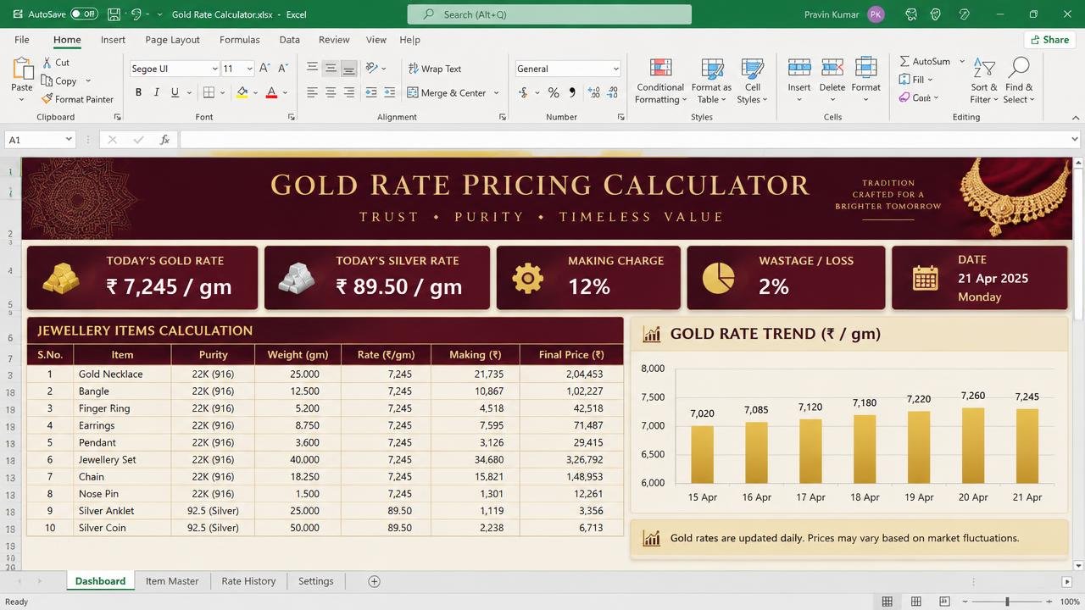Click the Increase Font Size icon
Screen dimensions: 1085x610
click(x=264, y=69)
